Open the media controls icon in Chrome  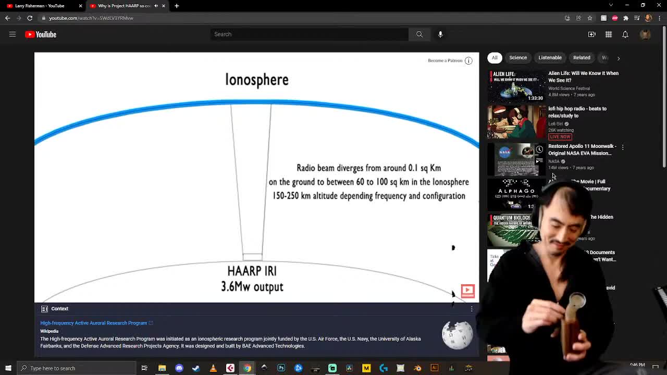tap(637, 18)
